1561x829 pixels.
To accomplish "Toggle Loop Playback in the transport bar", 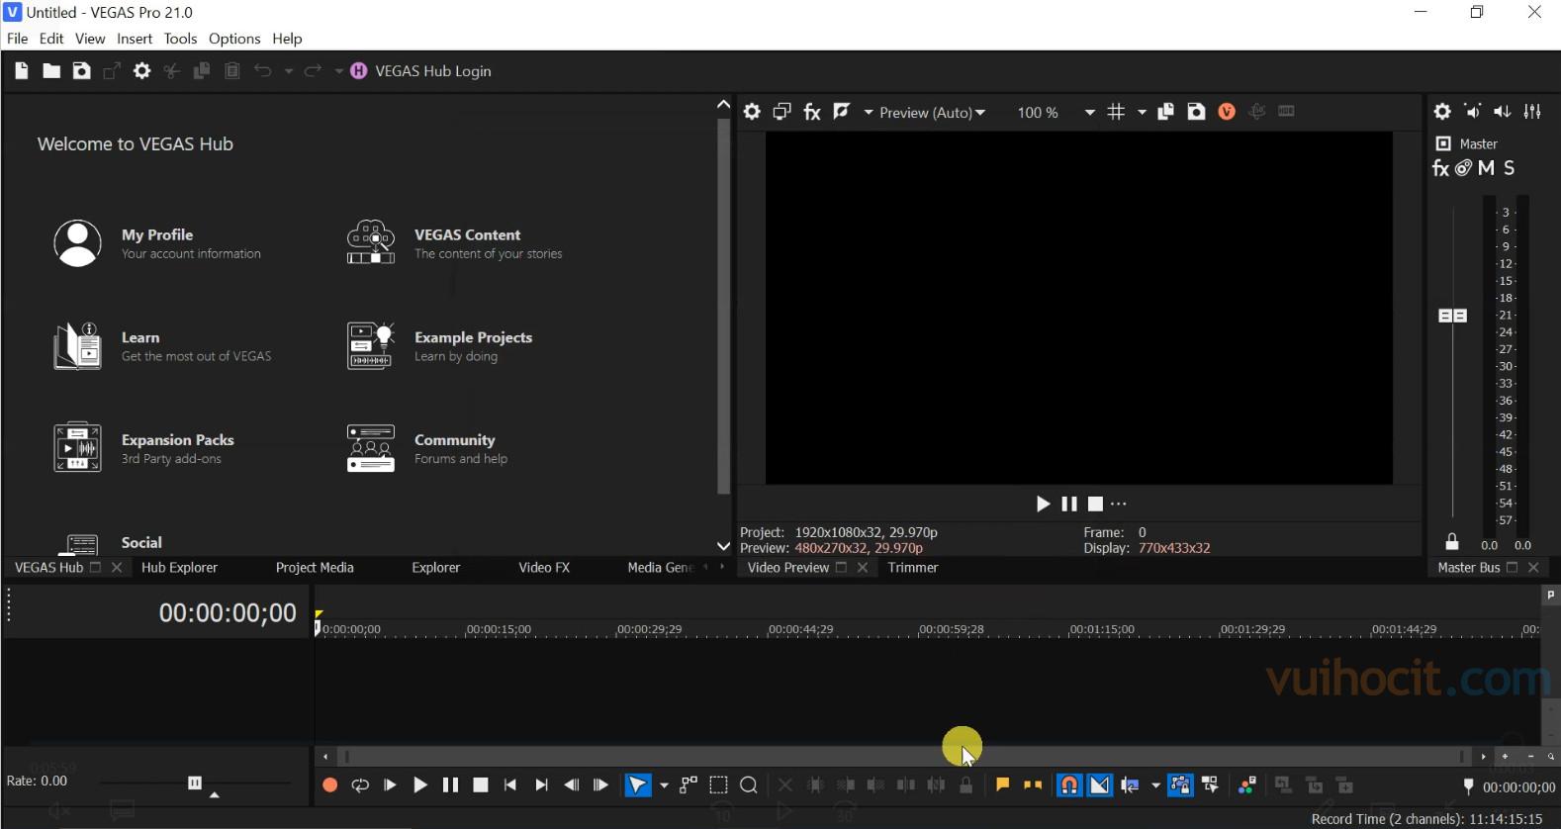I will point(360,785).
